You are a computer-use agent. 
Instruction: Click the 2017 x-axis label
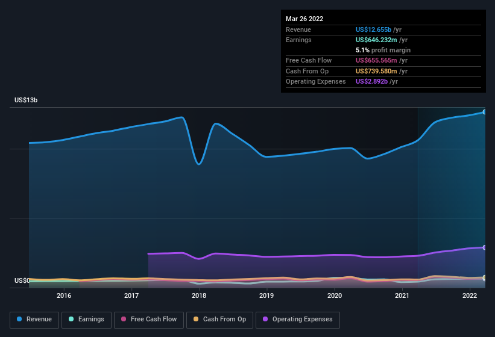tap(131, 295)
